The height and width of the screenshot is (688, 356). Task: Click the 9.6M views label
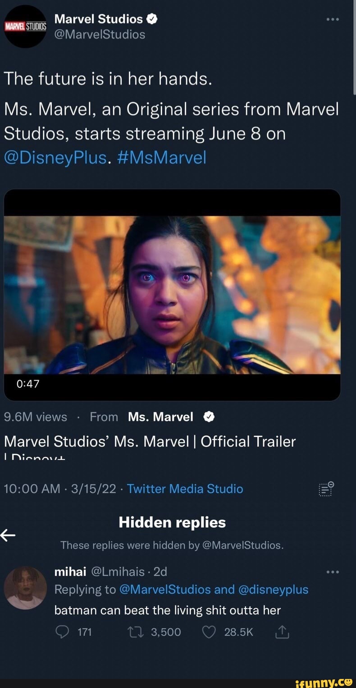pos(35,417)
